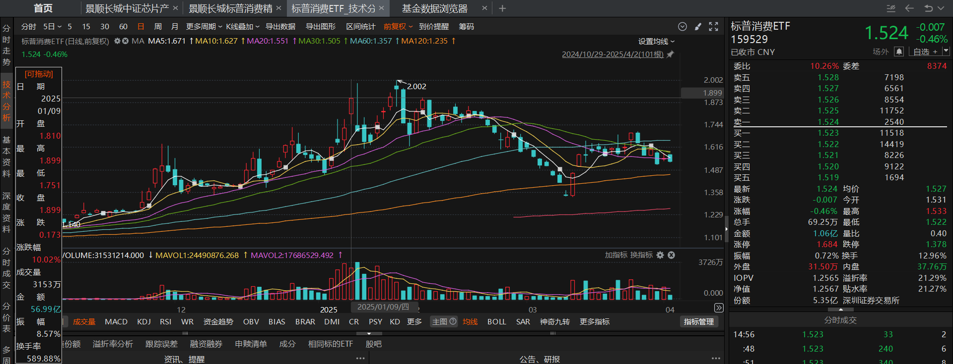This screenshot has width=953, height=364.
Task: Toggle the SAR main chart indicator
Action: [x=523, y=322]
